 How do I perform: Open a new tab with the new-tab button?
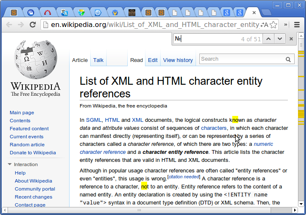click(266, 12)
